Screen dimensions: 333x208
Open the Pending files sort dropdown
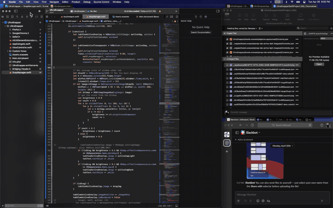tap(242, 28)
